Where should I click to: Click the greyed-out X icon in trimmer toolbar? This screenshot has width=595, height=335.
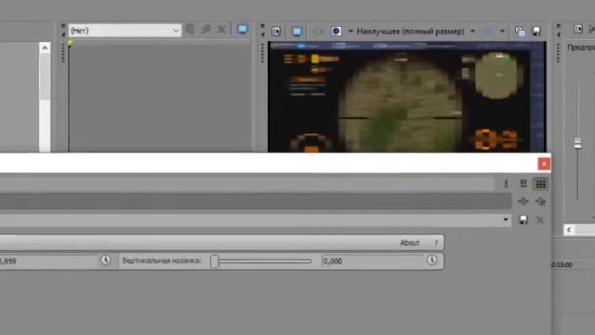(221, 29)
